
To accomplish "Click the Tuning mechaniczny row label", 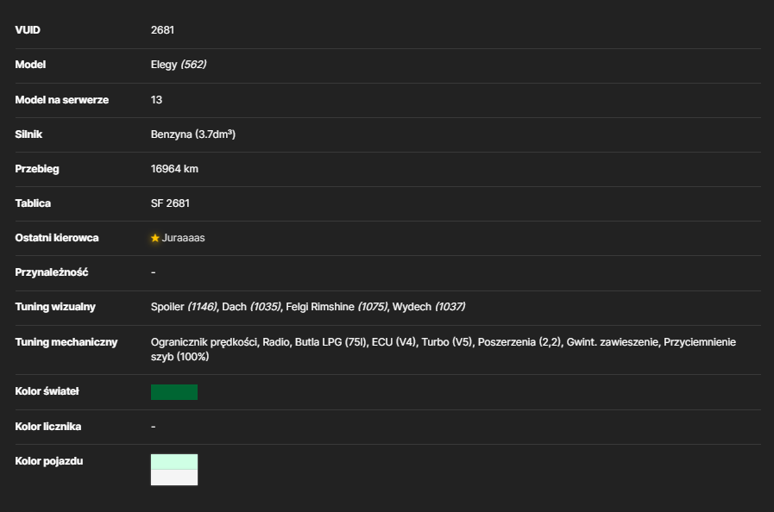I will tap(66, 342).
